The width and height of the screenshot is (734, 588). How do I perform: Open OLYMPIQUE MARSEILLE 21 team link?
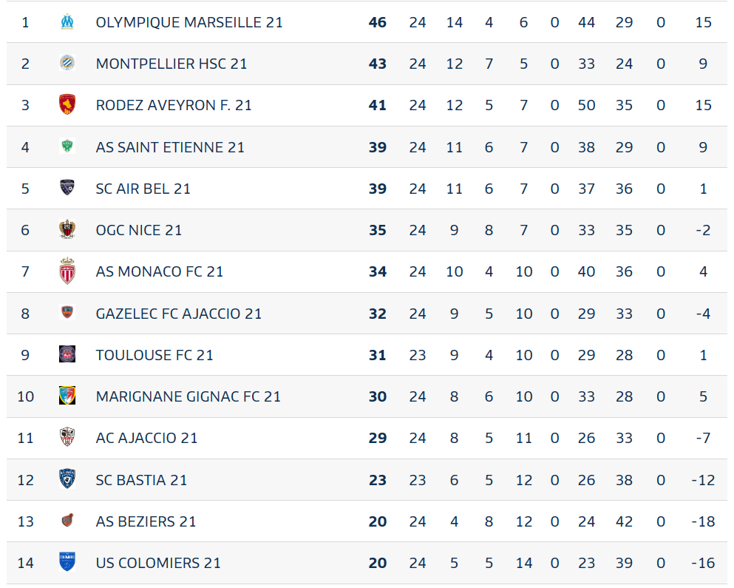[189, 22]
